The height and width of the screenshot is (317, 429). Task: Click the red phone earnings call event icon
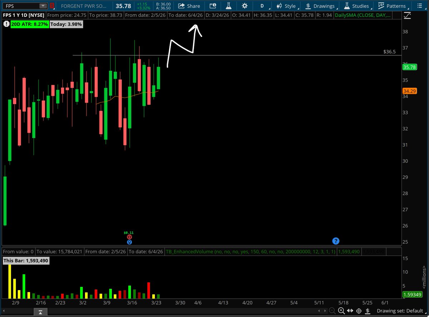click(129, 237)
